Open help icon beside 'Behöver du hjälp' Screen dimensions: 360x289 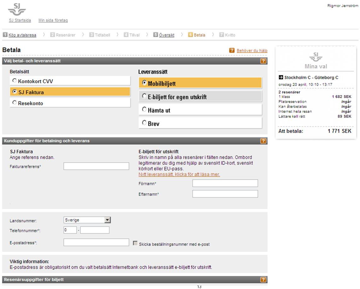tap(232, 50)
